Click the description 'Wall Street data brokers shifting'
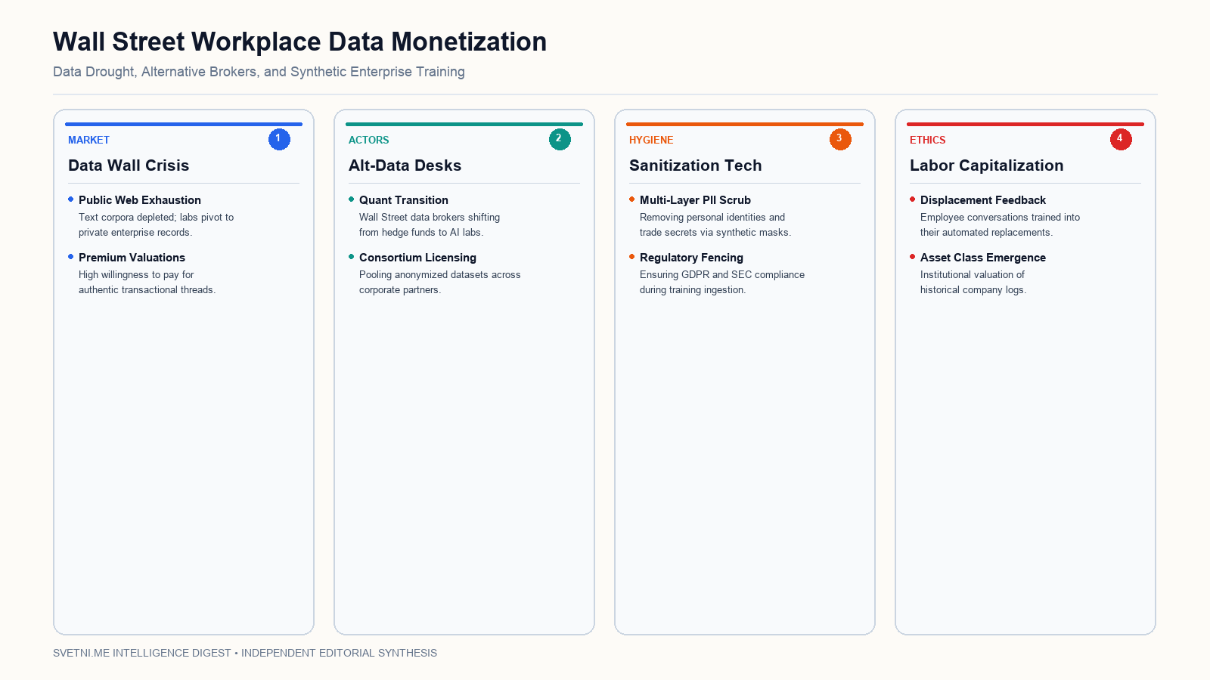This screenshot has height=680, width=1210. point(430,217)
